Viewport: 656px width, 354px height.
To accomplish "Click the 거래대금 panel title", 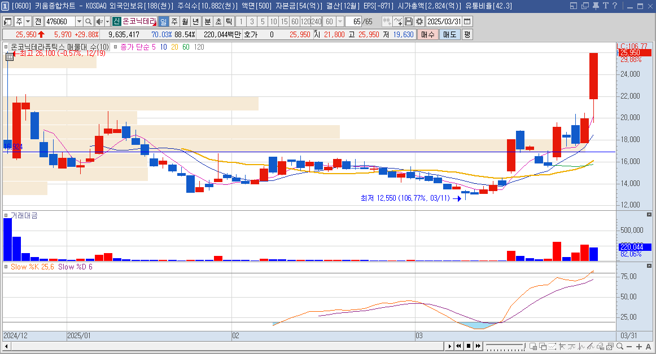I will pyautogui.click(x=24, y=216).
